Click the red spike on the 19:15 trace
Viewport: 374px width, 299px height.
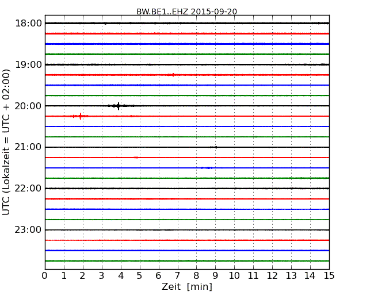pos(173,75)
